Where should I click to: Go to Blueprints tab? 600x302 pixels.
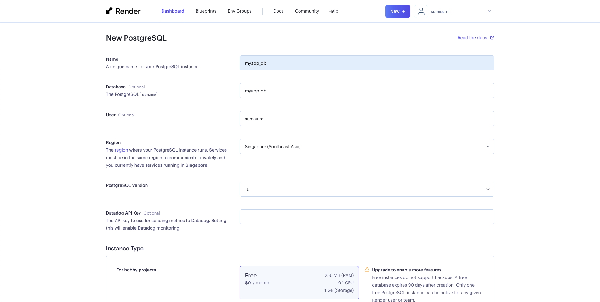(206, 11)
